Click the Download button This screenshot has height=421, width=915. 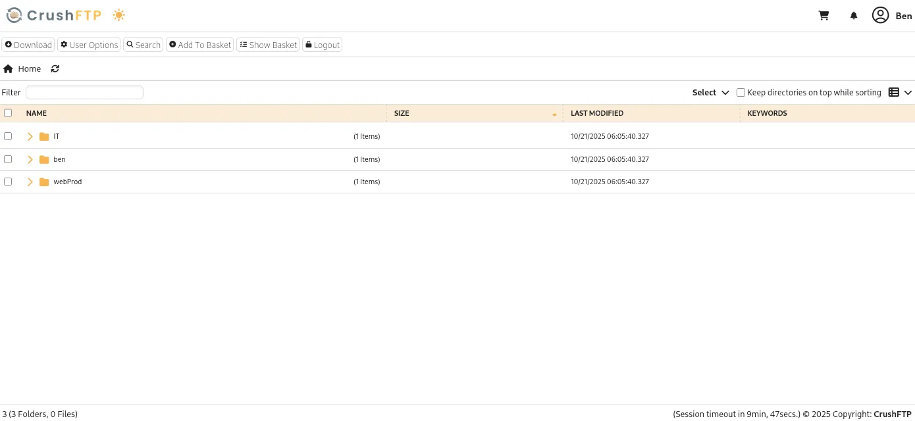click(28, 45)
